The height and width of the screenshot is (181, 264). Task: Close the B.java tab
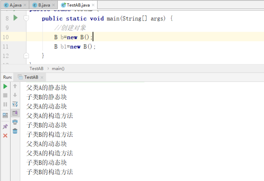tap(54, 5)
